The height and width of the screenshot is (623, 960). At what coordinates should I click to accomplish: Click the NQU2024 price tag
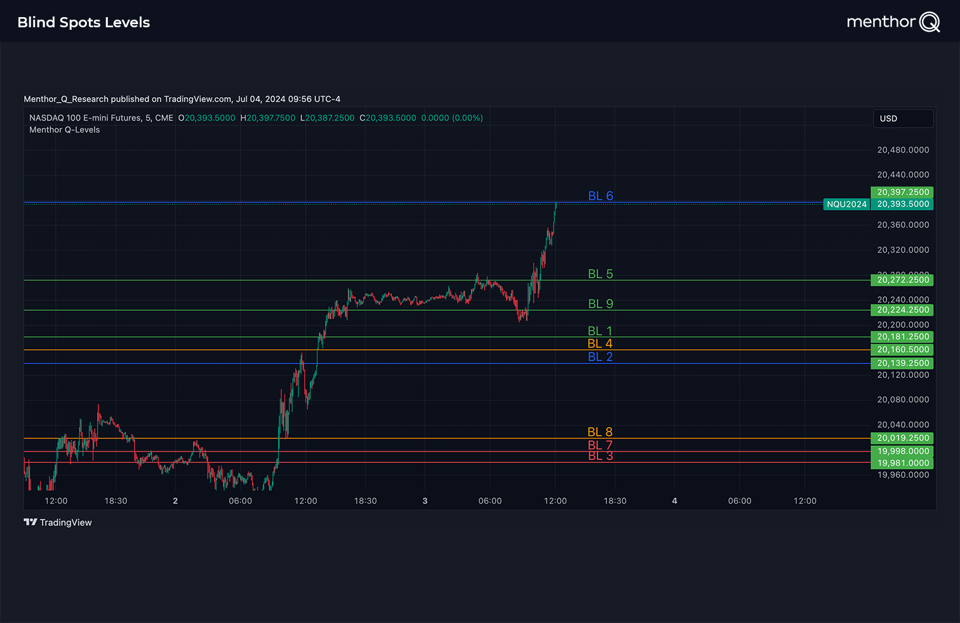click(x=846, y=204)
